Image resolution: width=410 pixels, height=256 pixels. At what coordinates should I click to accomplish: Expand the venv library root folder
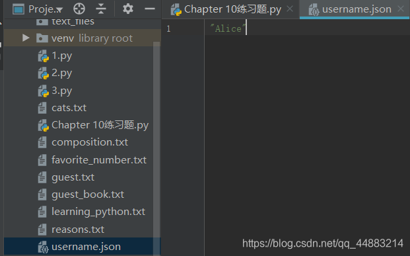(26, 38)
